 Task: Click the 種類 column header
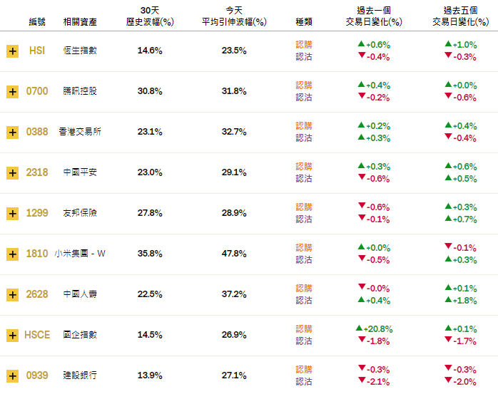304,22
